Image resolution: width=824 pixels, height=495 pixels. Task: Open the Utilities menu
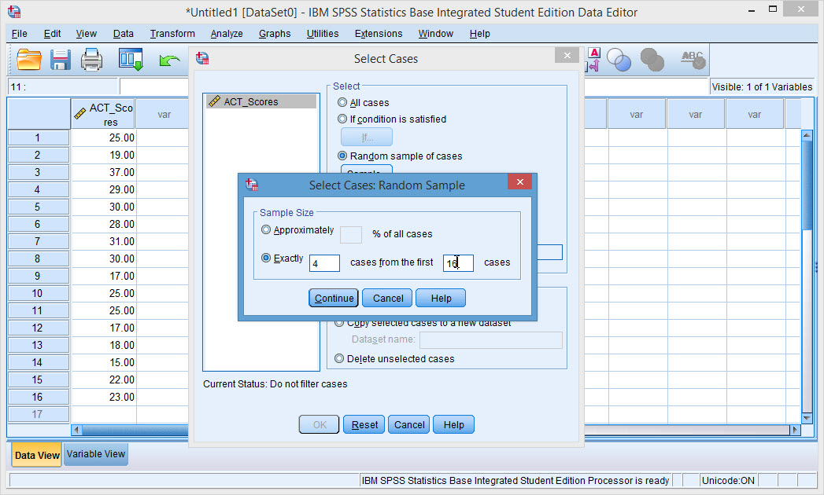tap(322, 34)
